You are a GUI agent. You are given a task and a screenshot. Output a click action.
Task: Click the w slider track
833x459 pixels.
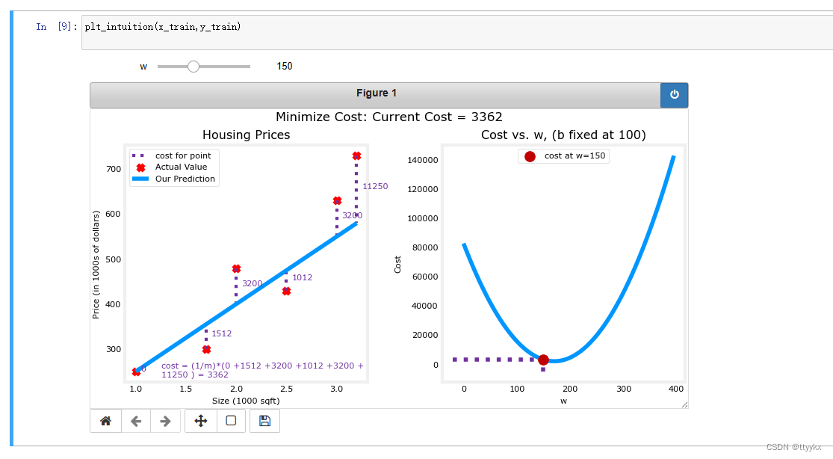click(x=204, y=67)
